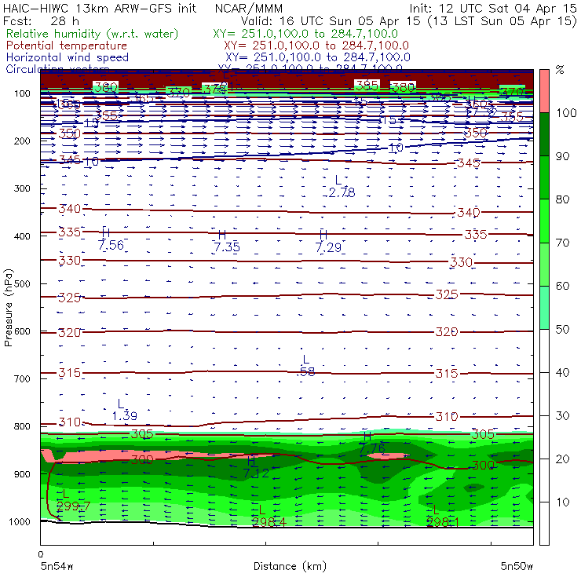
Task: Click the low-level wind maximum value '7.12'
Action: pyautogui.click(x=256, y=473)
